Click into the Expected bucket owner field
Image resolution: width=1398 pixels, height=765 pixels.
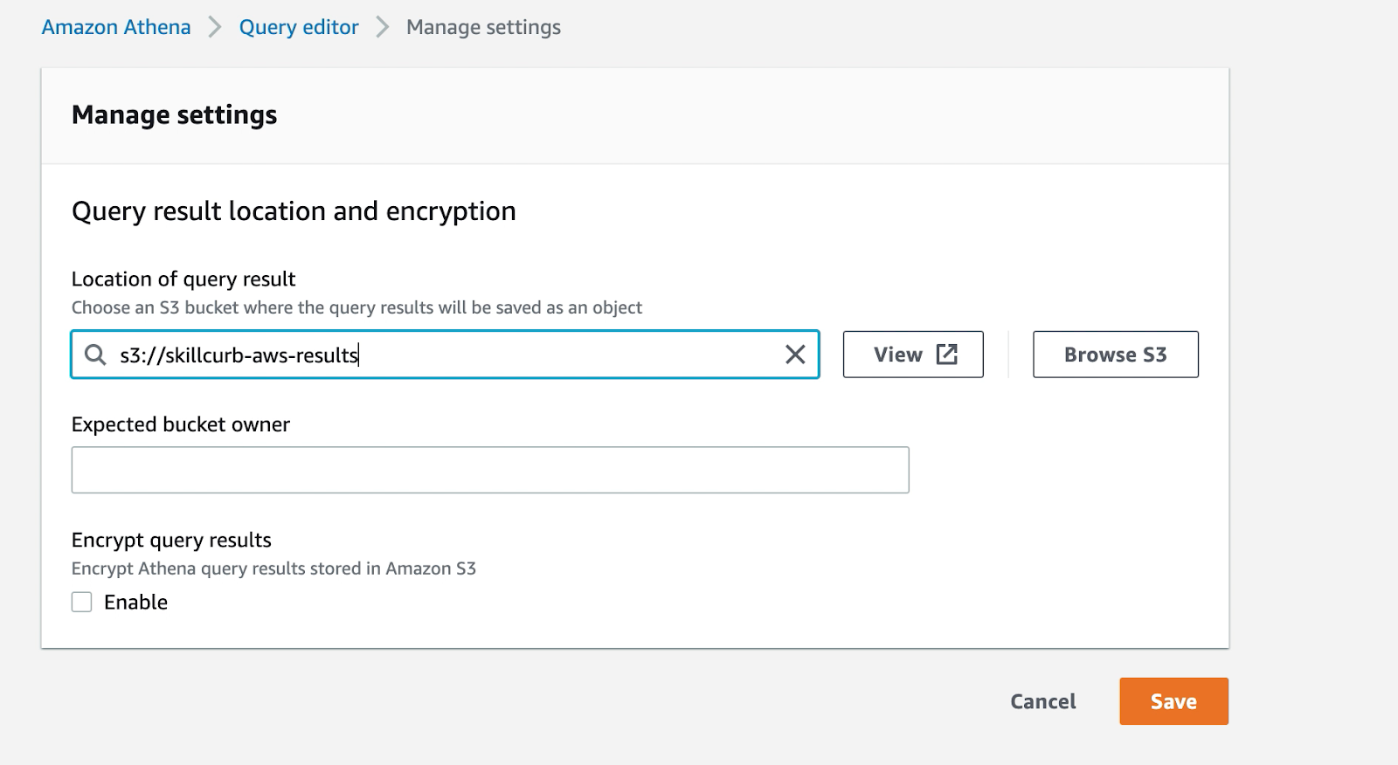tap(489, 470)
